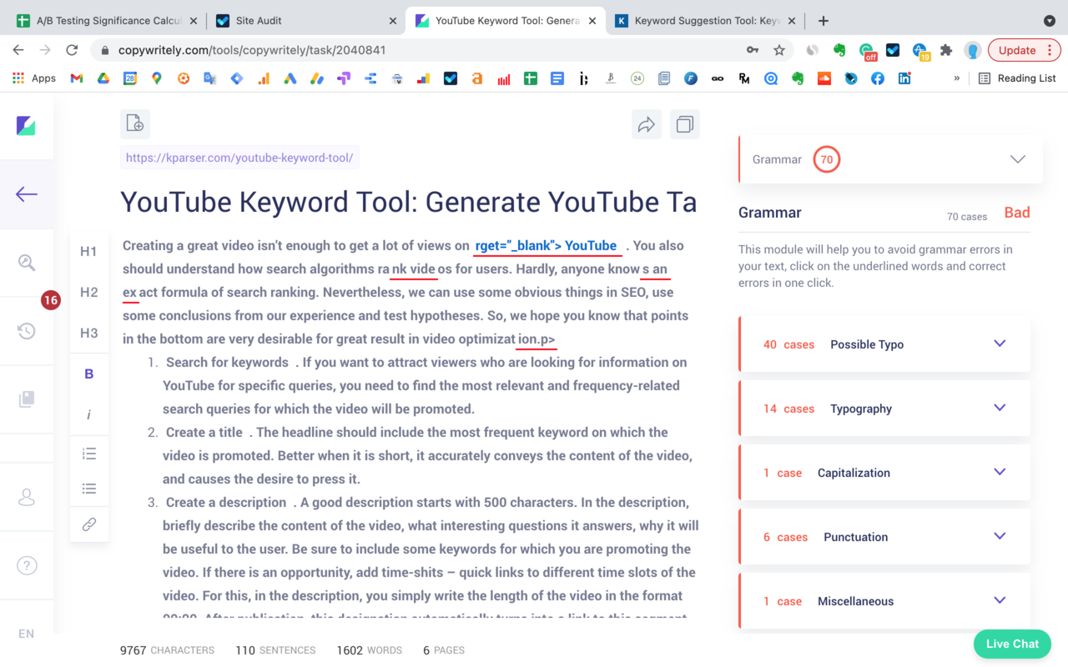Share the document via the share arrow
The height and width of the screenshot is (667, 1068).
click(x=646, y=123)
